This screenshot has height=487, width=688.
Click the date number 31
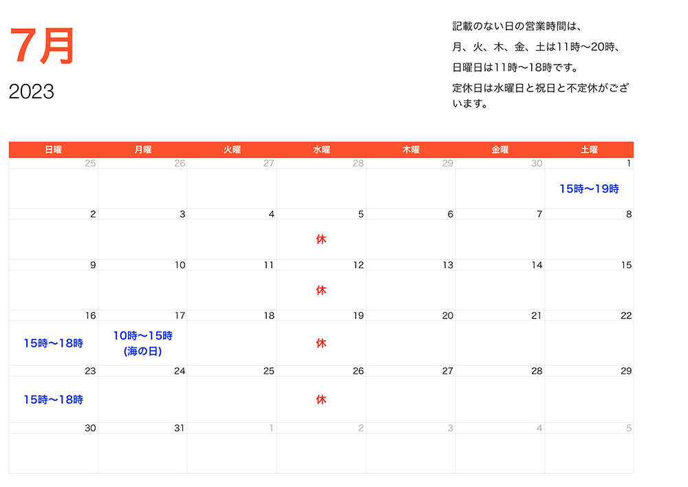coord(179,427)
